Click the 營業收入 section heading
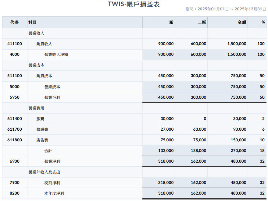 click(36, 33)
